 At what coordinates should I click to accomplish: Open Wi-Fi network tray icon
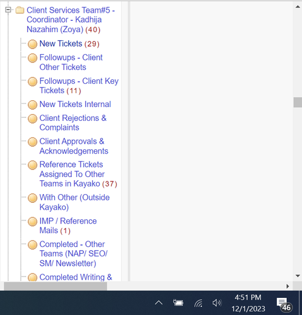coord(198,303)
